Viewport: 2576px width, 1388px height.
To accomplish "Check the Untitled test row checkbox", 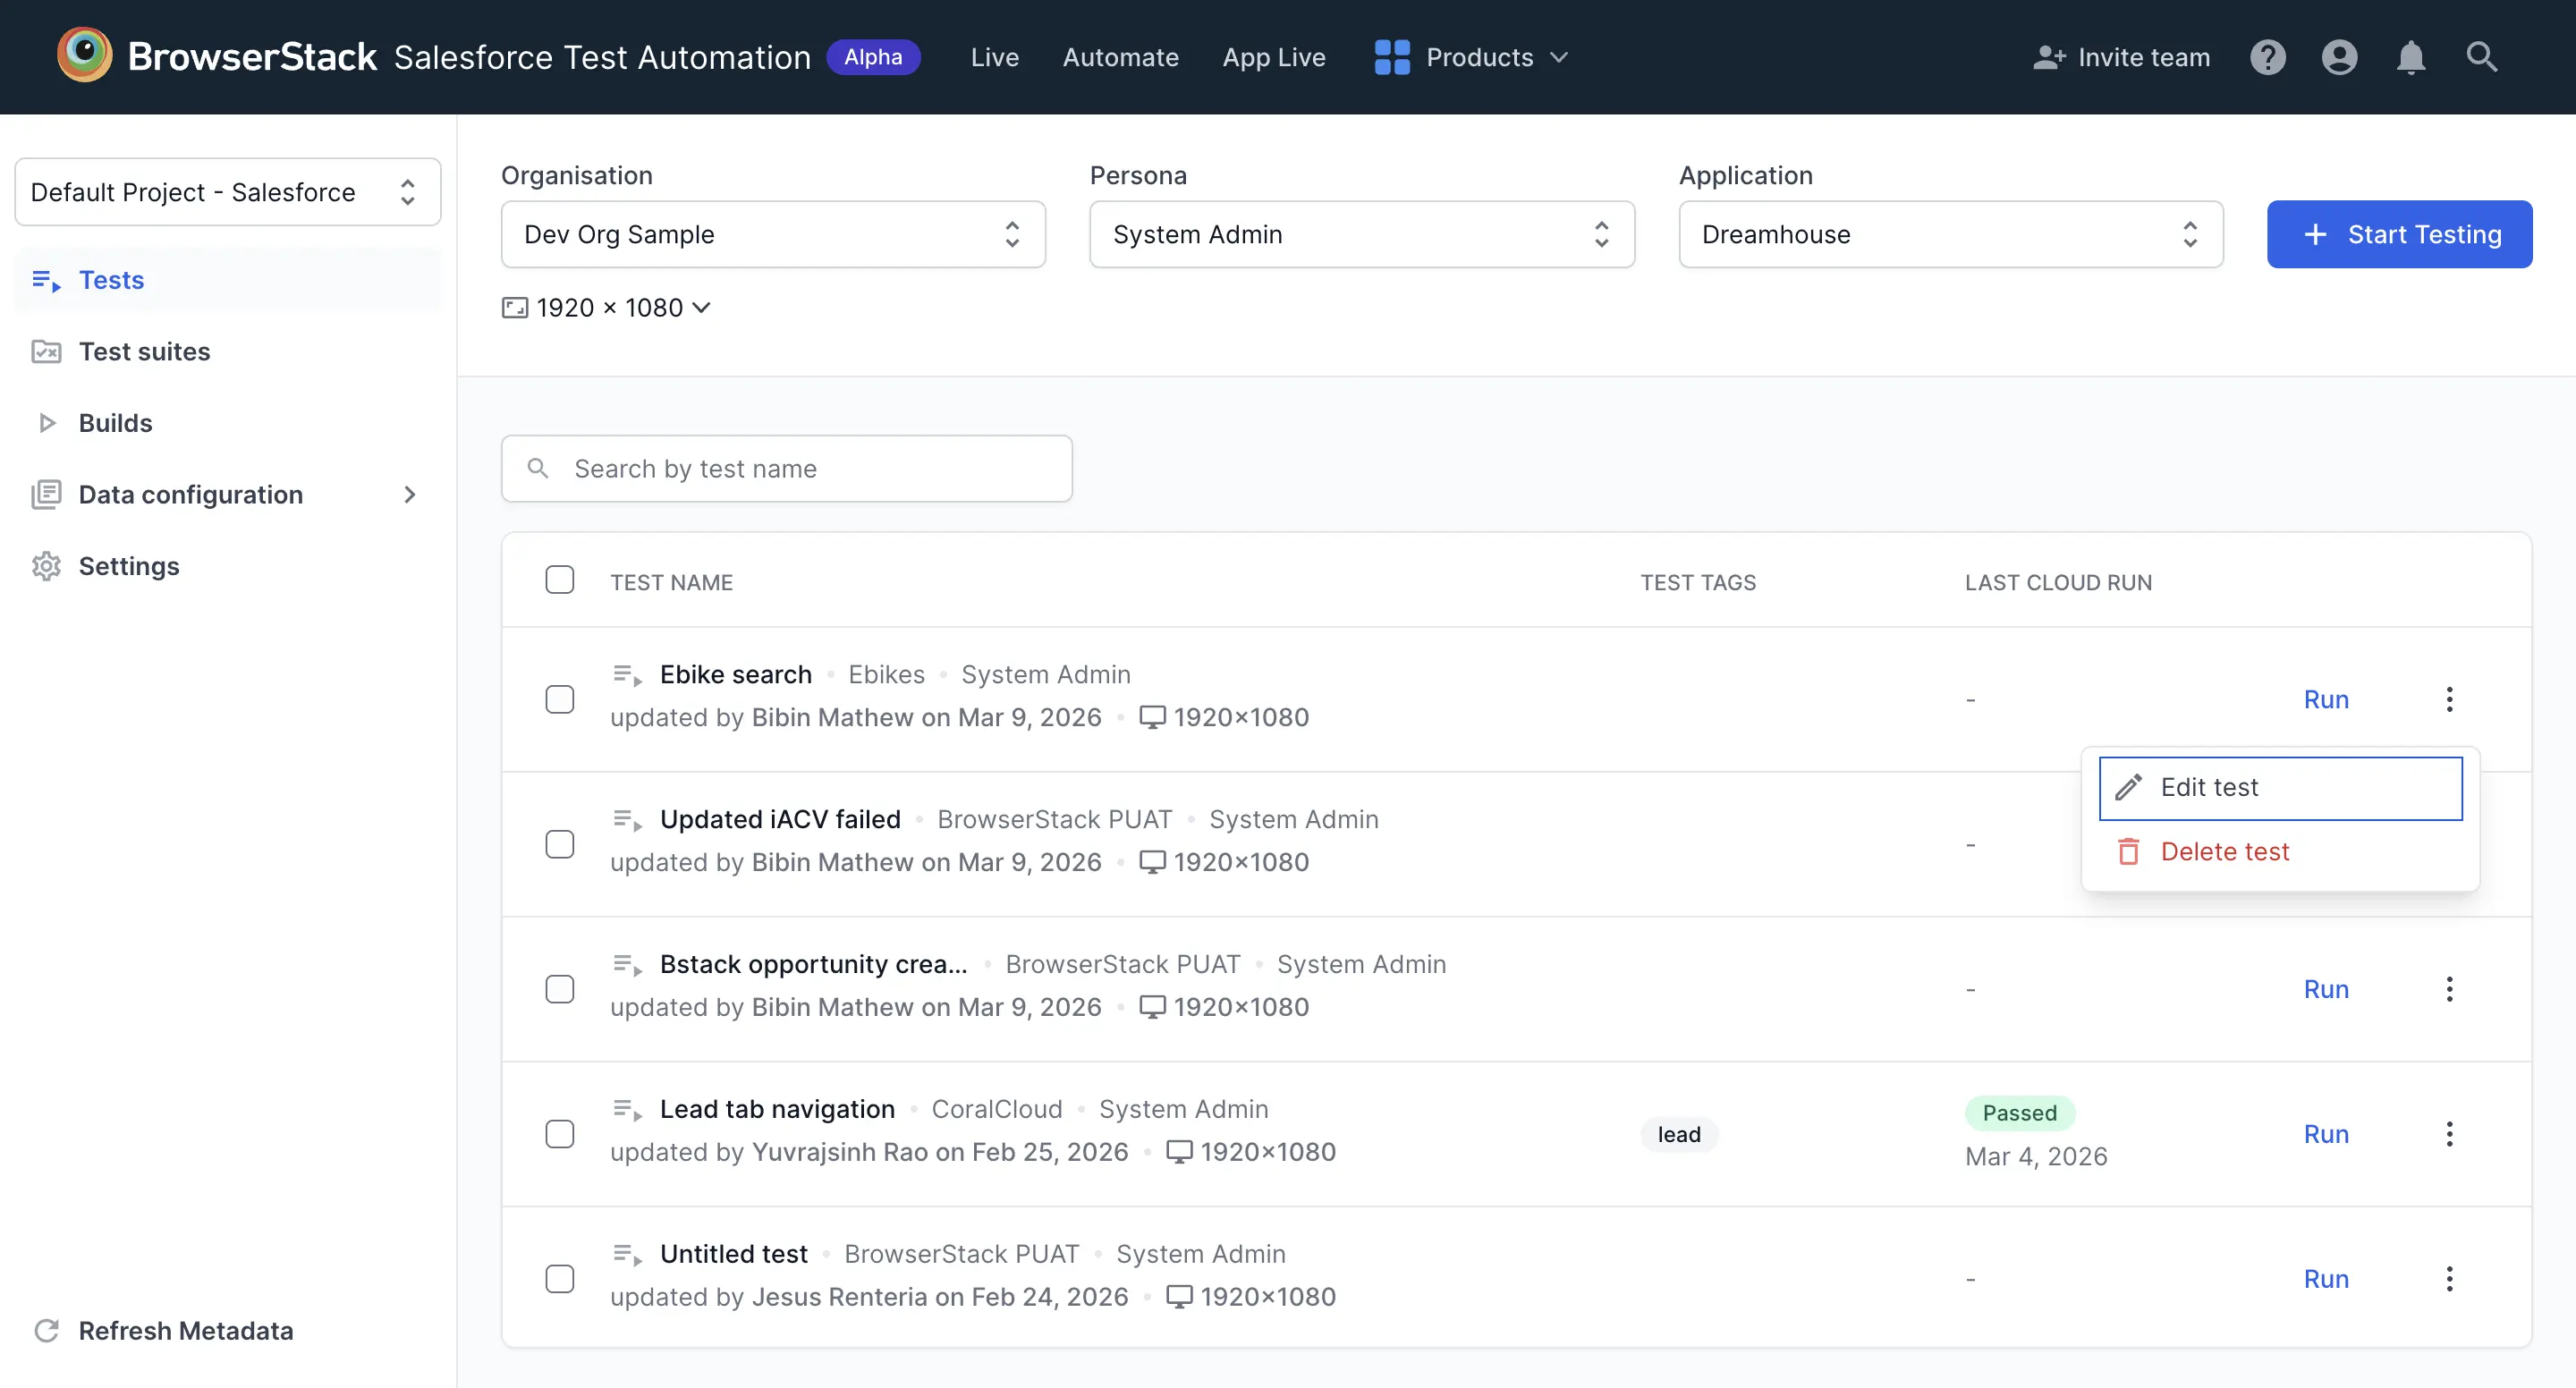I will [560, 1279].
